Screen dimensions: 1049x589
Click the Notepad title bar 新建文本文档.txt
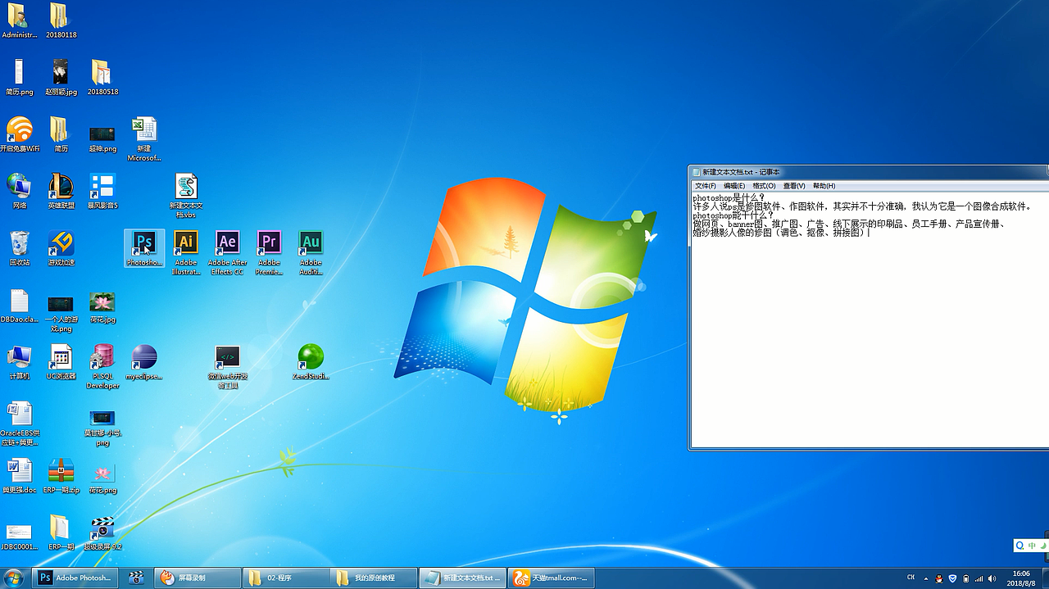click(868, 172)
